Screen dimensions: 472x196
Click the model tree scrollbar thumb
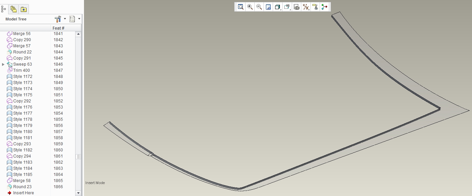[x=79, y=157]
